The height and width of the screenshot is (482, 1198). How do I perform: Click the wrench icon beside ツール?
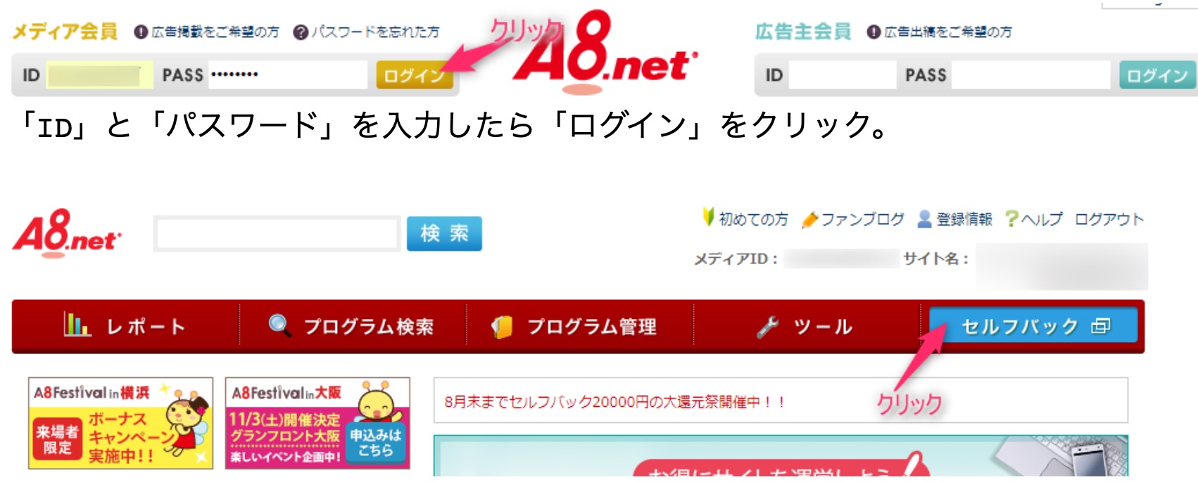tap(767, 327)
